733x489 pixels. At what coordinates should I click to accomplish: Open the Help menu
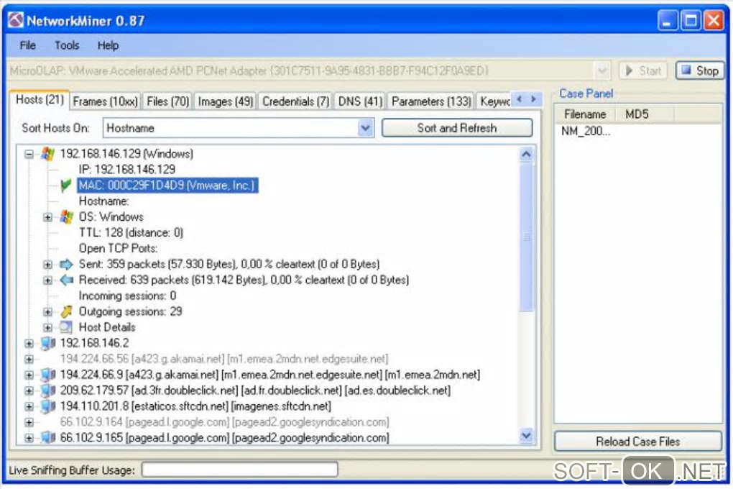(108, 45)
